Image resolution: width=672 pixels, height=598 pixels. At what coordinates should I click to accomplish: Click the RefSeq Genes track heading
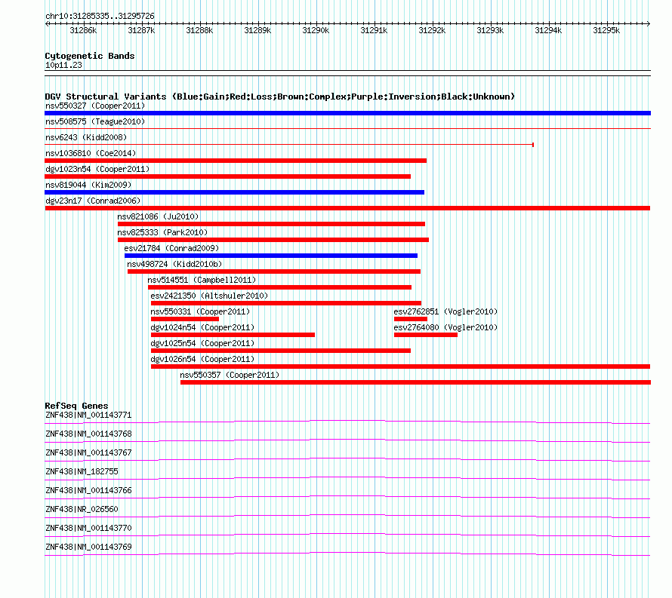[x=76, y=406]
